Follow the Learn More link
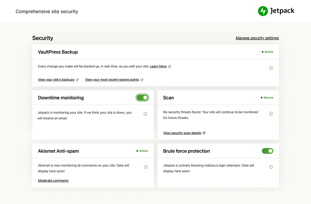This screenshot has height=204, width=311. [x=158, y=66]
